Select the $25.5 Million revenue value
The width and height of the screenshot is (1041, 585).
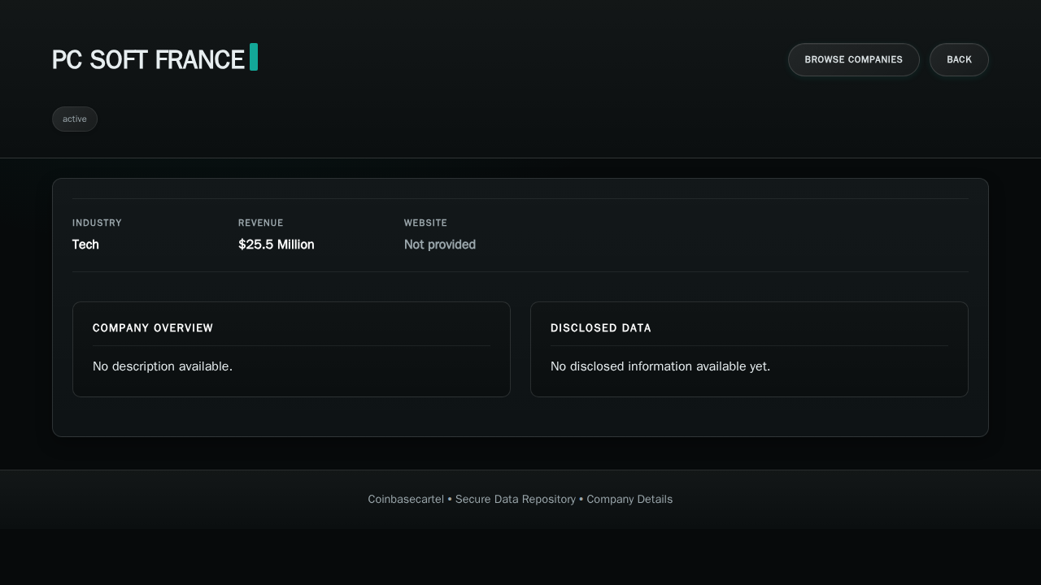coord(276,245)
